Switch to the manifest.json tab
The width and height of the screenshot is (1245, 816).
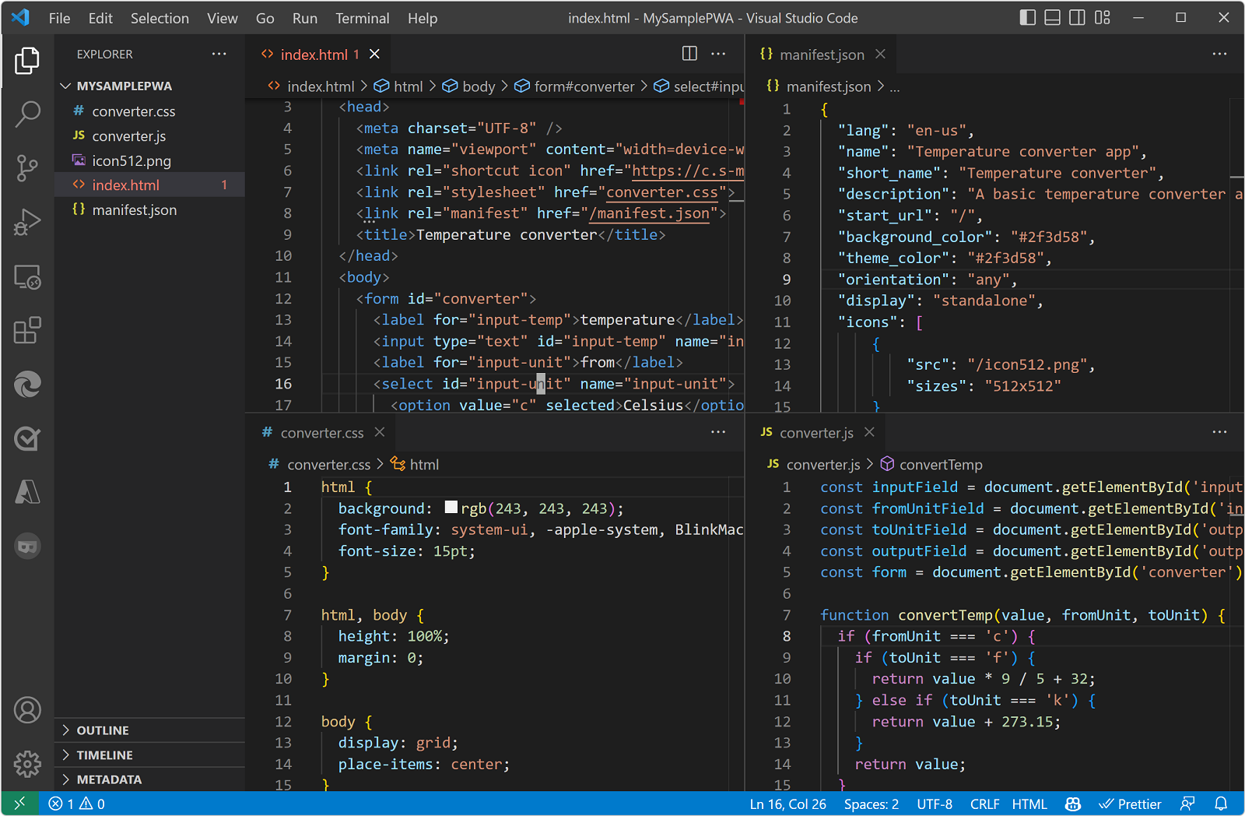[821, 55]
